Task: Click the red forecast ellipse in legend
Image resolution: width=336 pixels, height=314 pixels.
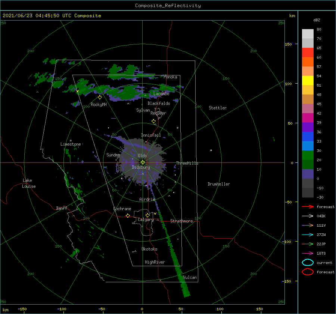Action: (308, 272)
